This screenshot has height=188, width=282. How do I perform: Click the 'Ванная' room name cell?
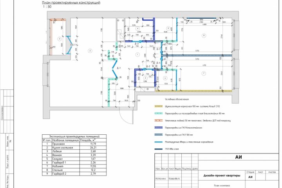57,155
